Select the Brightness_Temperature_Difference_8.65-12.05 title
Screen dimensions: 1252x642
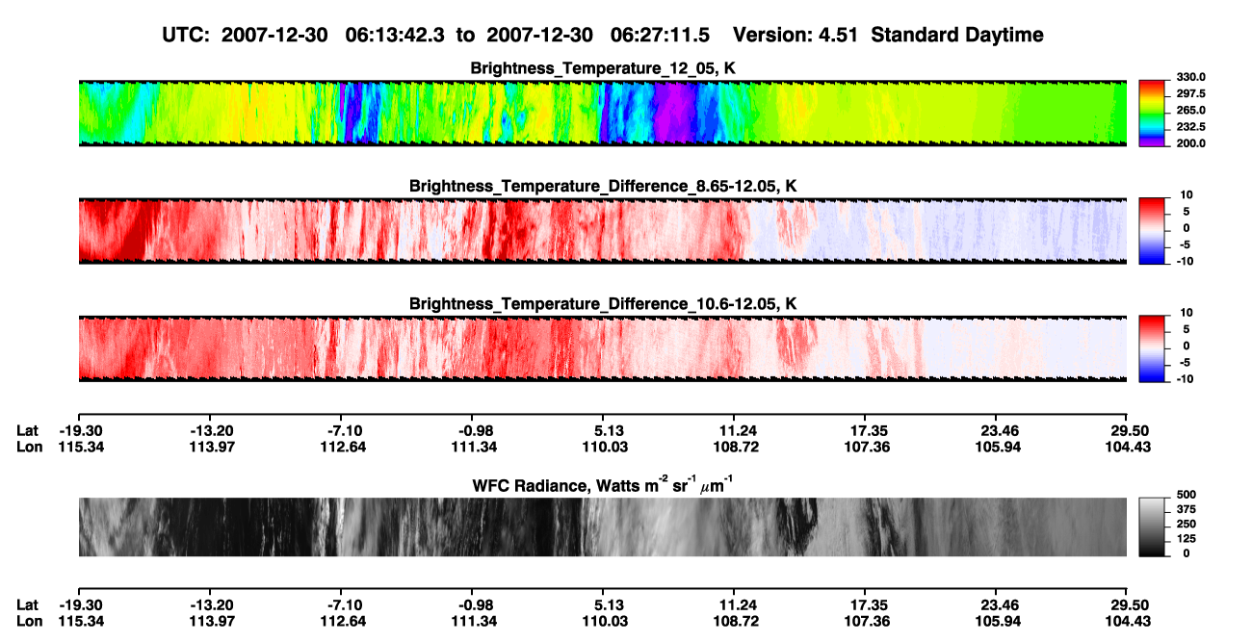(x=603, y=186)
